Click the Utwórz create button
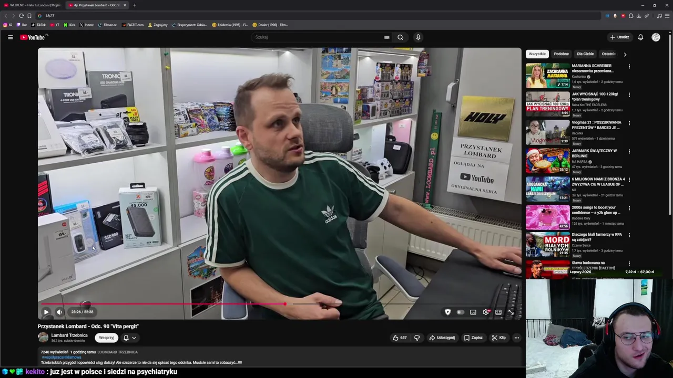The image size is (673, 378). (x=619, y=37)
